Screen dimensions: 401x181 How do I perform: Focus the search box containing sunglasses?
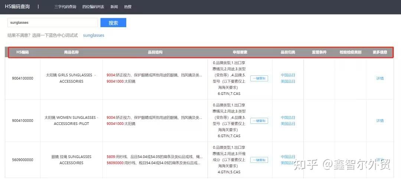tap(53, 23)
